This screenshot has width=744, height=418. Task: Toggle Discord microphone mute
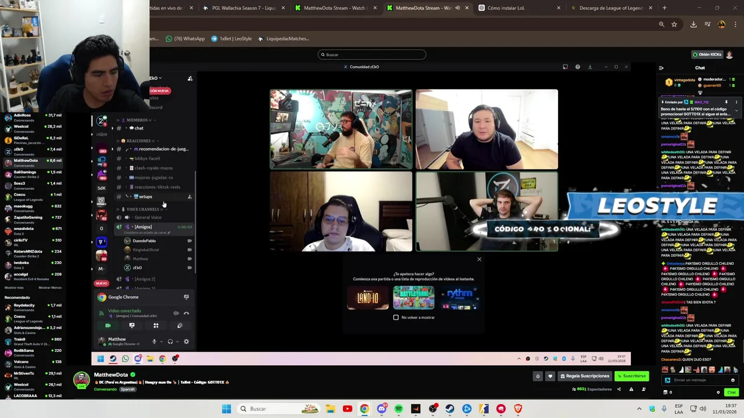click(x=154, y=341)
